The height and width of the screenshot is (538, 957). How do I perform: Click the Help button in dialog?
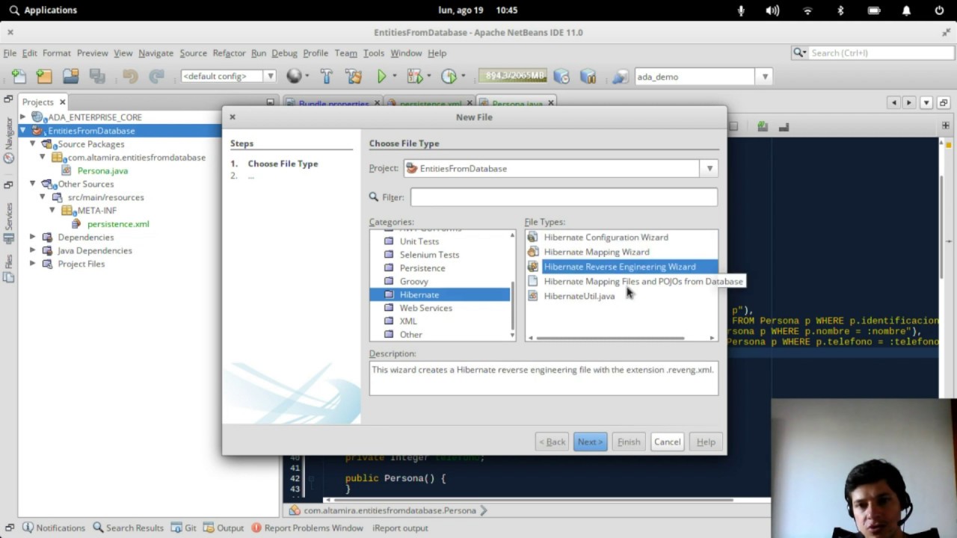click(706, 442)
